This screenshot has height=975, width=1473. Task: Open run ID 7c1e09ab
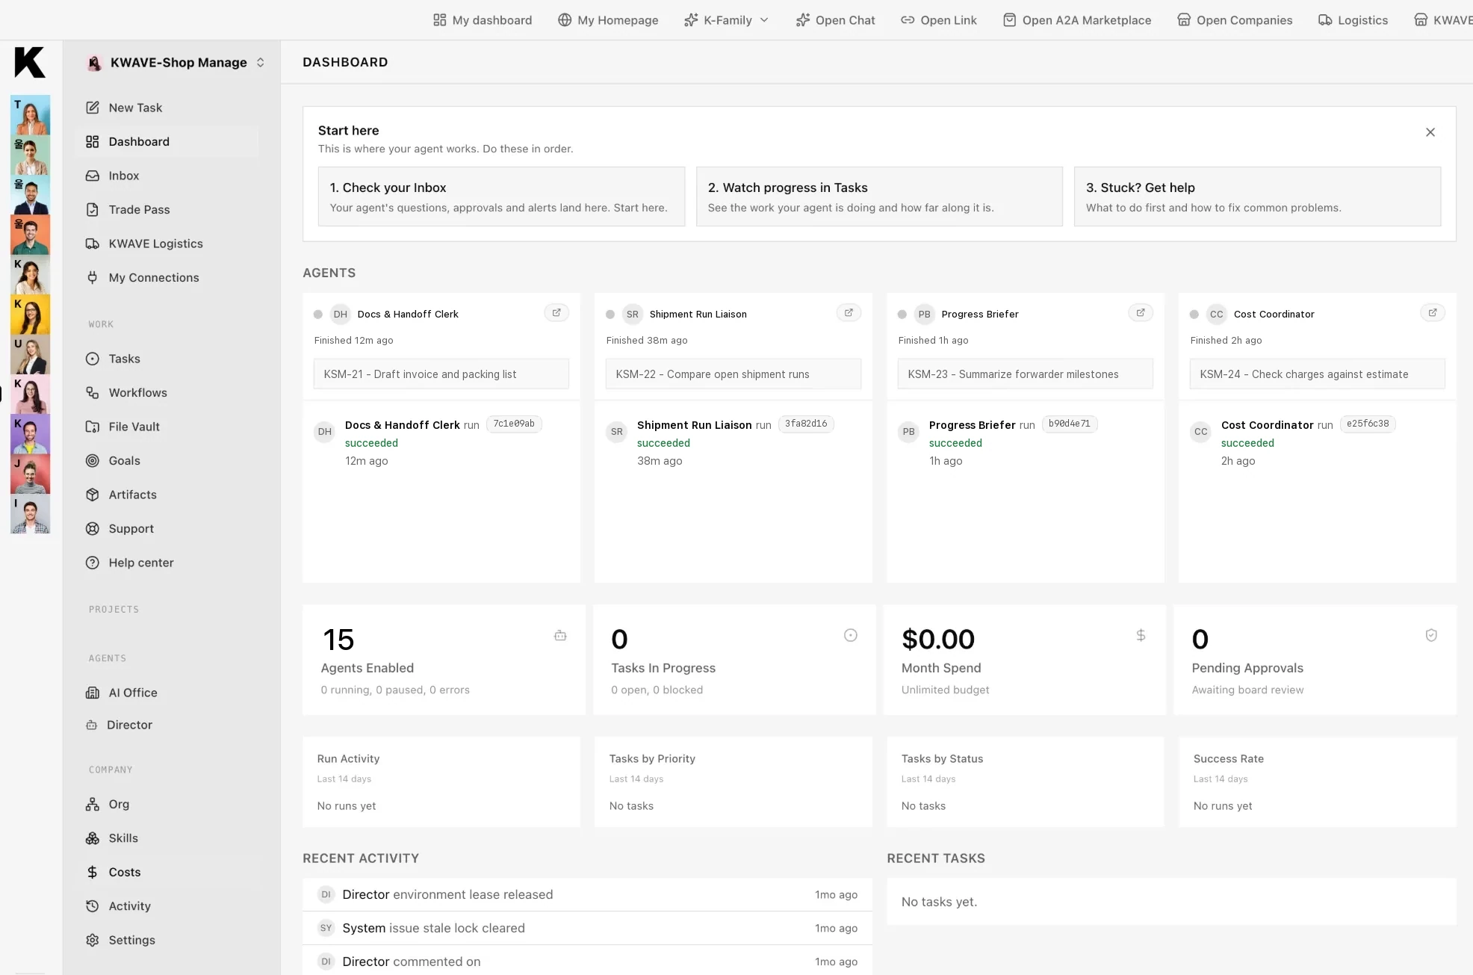[x=514, y=424]
